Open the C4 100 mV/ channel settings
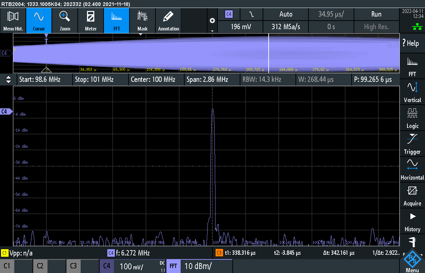The height and width of the screenshot is (273, 425). pyautogui.click(x=132, y=266)
